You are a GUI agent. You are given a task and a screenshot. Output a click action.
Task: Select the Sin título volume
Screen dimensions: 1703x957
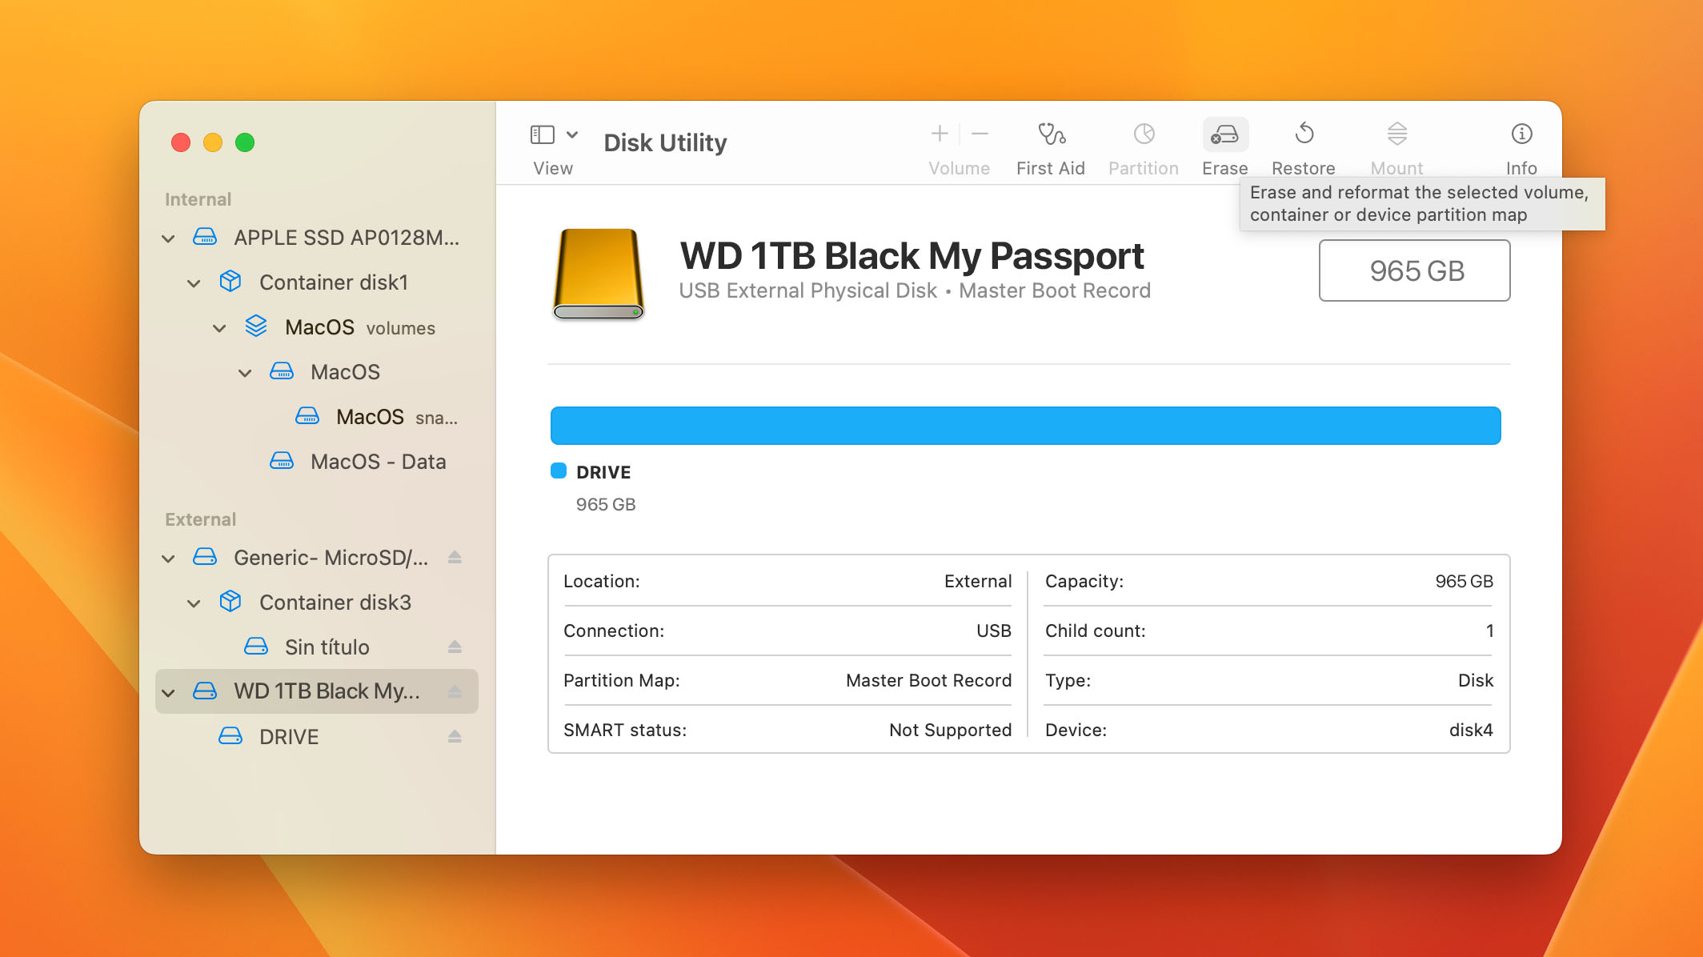tap(317, 647)
